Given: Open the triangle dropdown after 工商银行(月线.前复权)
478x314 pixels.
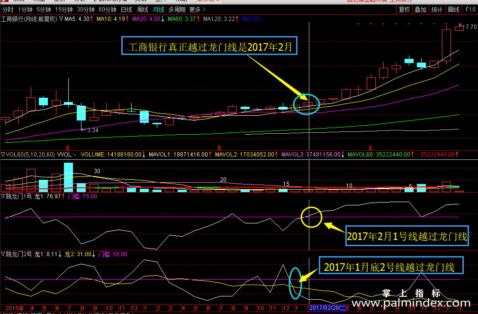Looking at the screenshot, I should (61, 19).
